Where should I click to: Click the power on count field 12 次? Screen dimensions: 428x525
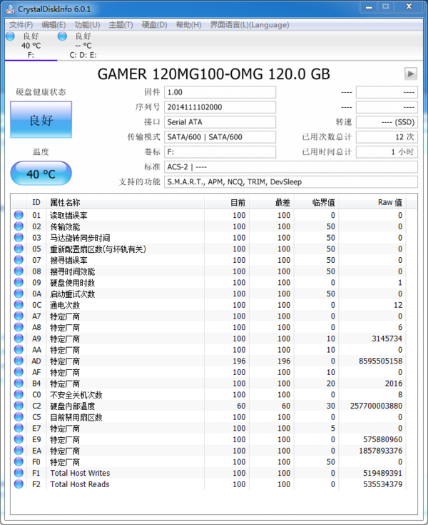tap(387, 137)
